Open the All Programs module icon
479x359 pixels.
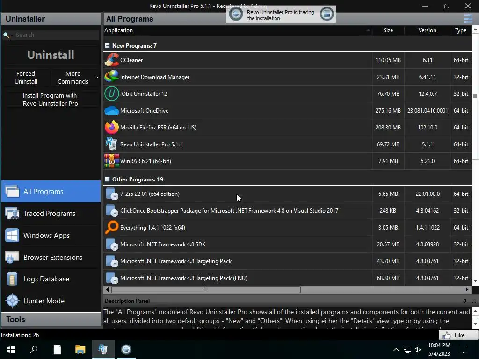point(12,191)
